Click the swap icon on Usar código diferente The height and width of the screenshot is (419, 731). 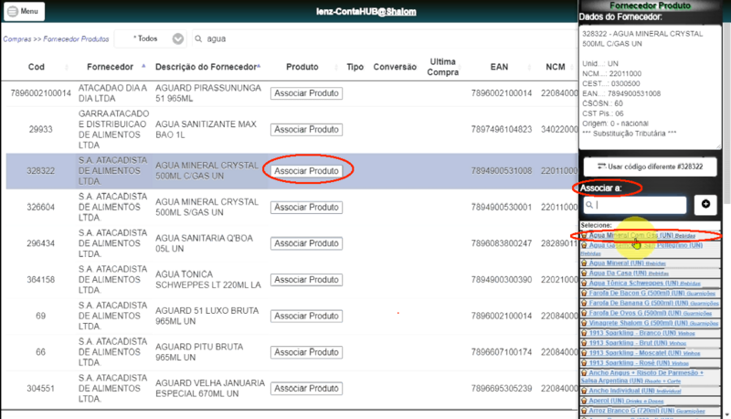601,167
